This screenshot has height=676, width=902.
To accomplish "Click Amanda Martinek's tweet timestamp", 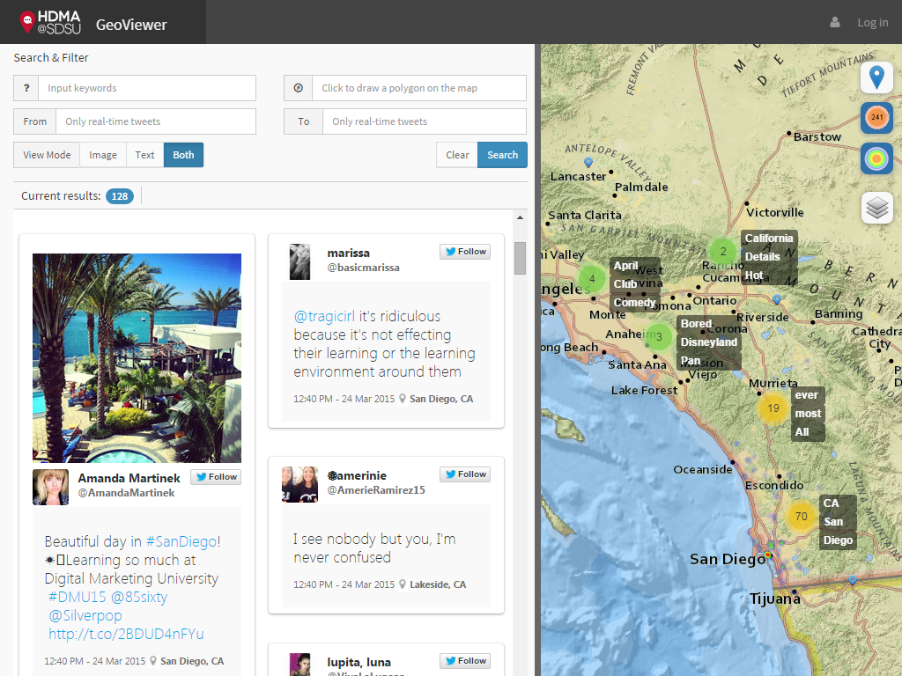I will coord(95,661).
